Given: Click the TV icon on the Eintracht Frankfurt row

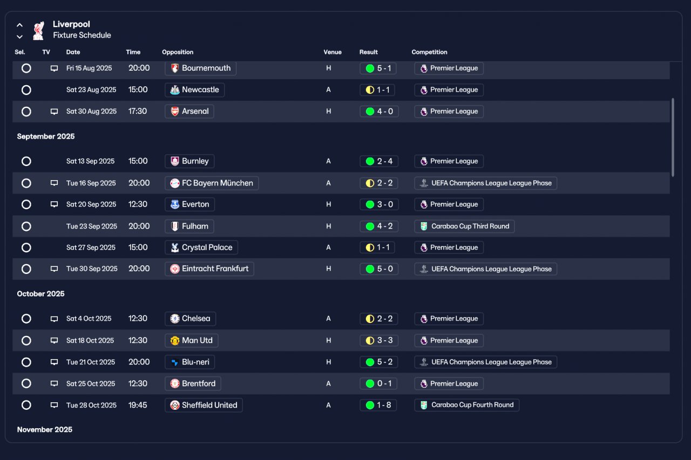Looking at the screenshot, I should pyautogui.click(x=54, y=269).
